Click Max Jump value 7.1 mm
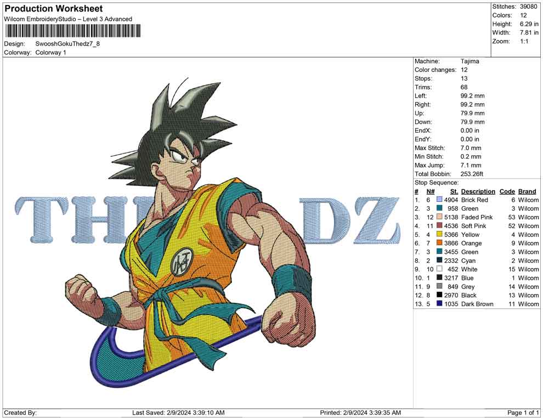The width and height of the screenshot is (543, 418). pos(471,165)
